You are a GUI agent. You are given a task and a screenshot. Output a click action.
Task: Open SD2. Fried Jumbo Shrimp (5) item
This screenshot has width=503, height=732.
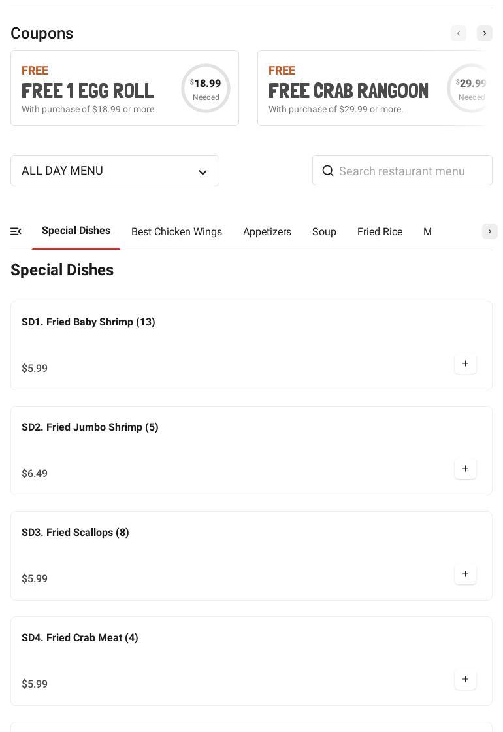coord(90,427)
